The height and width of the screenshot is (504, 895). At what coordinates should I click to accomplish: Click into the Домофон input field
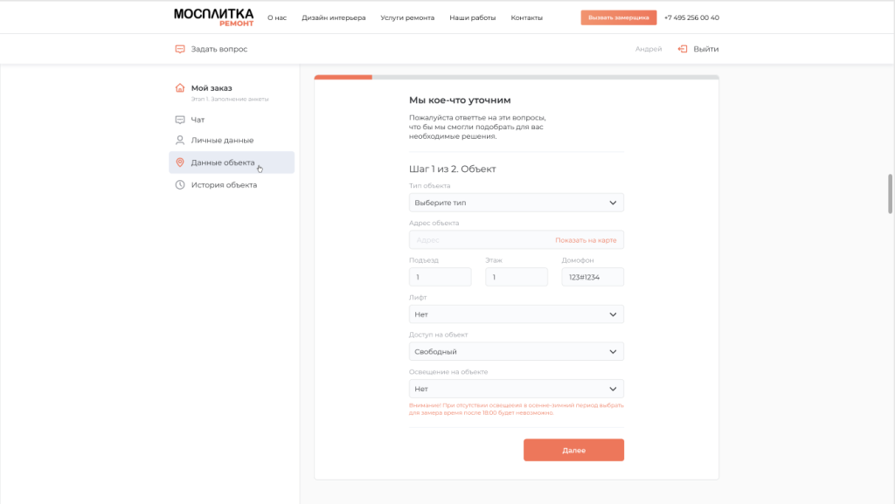pyautogui.click(x=592, y=277)
